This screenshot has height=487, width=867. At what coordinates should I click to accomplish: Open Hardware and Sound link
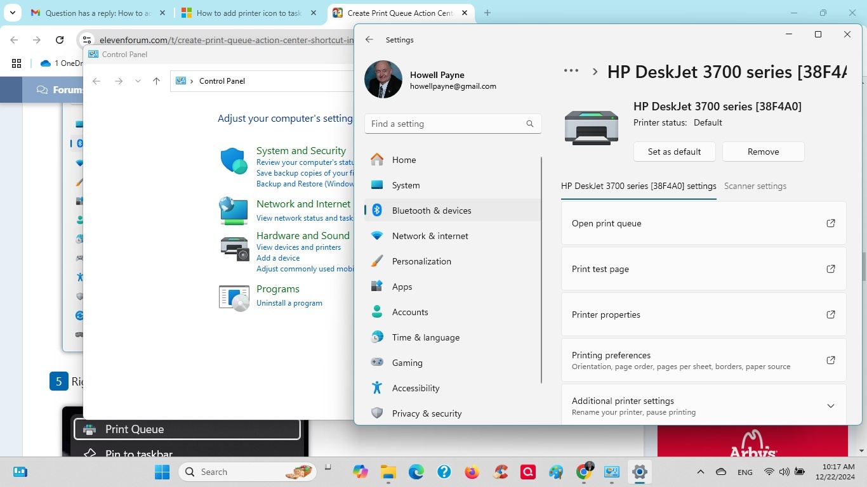[x=303, y=235]
